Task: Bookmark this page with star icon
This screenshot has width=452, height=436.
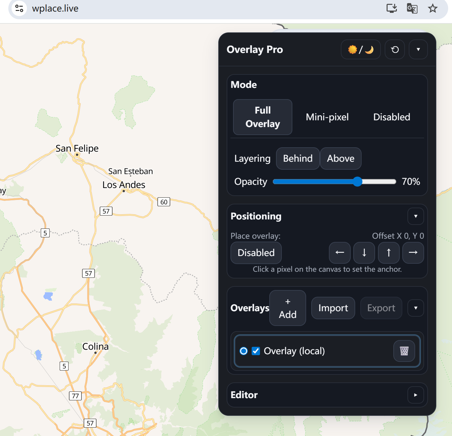Action: [x=432, y=8]
